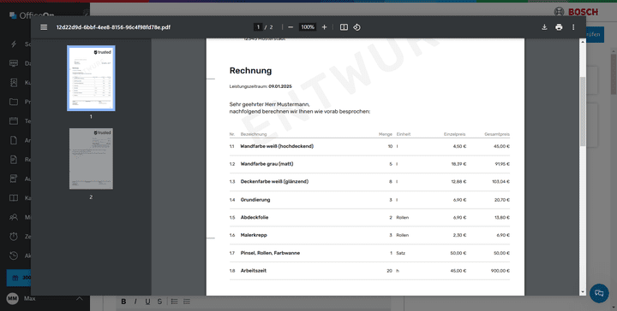Click 'Pinsel, Rollen, Farbwanne' item text
617x311 pixels.
tap(270, 253)
